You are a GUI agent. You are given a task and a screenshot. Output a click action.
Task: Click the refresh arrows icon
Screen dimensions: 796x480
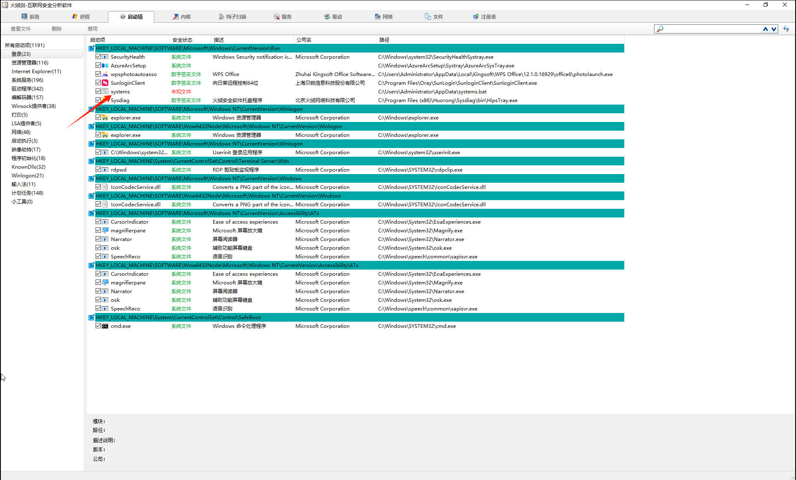coord(786,29)
